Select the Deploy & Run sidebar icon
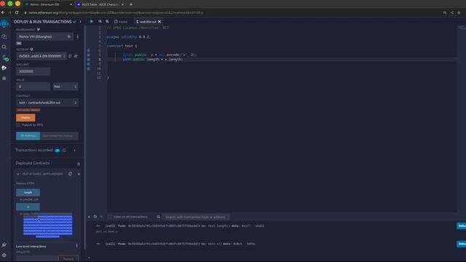Viewport: 466px width, 262px height. [x=4, y=68]
